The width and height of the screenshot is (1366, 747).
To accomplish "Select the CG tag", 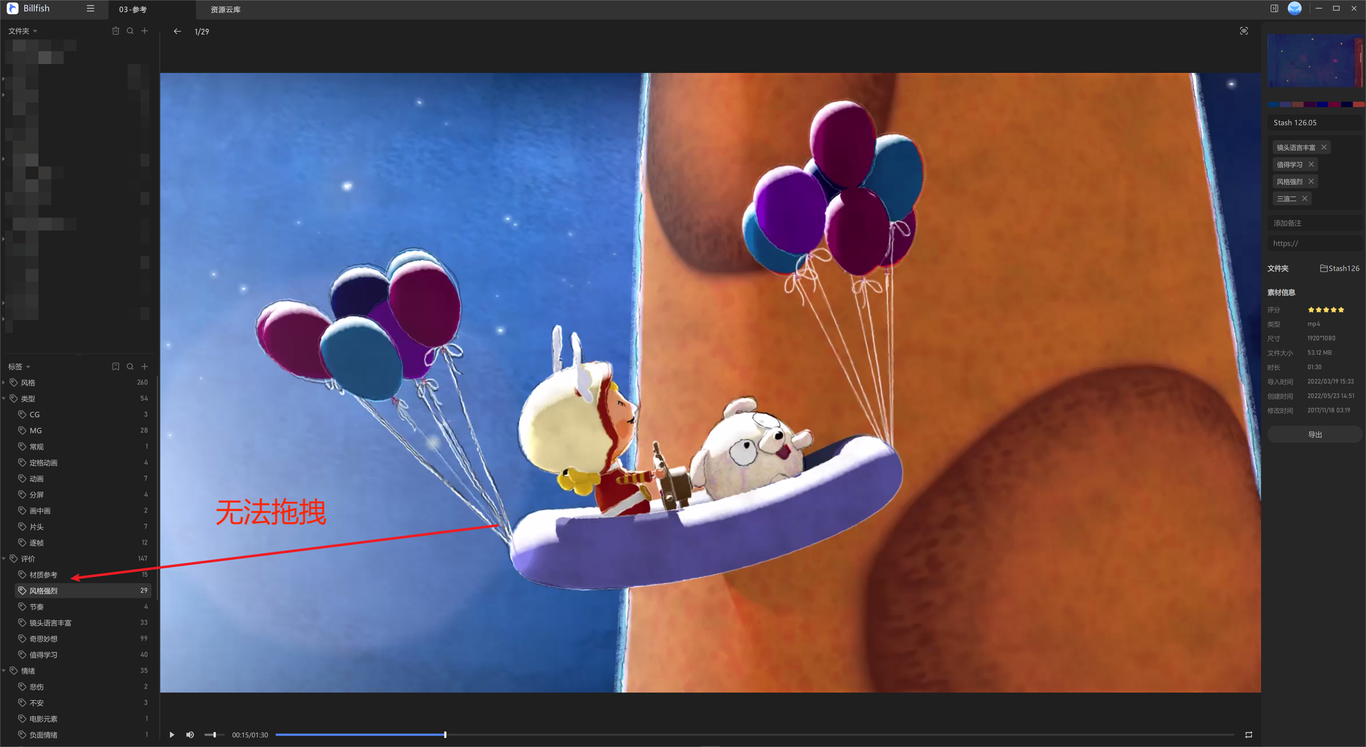I will (x=83, y=414).
